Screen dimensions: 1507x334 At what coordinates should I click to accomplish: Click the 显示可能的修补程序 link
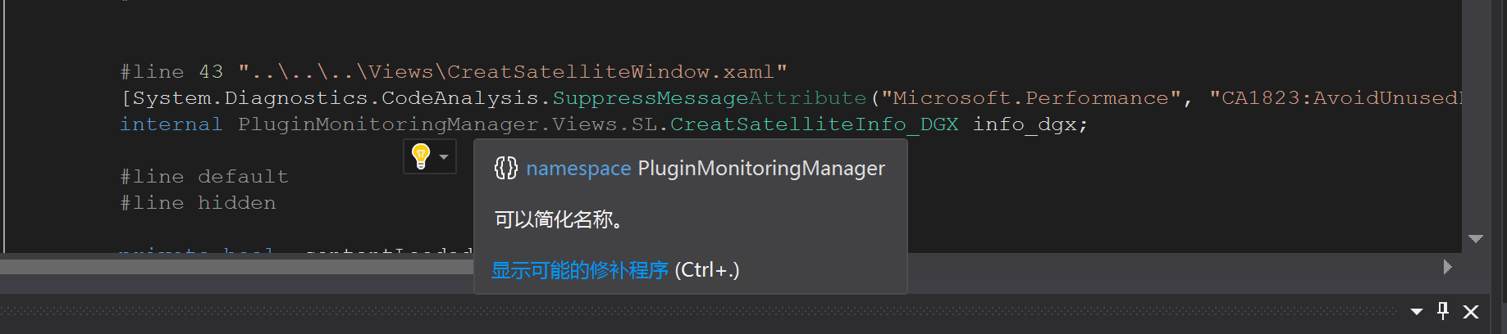(579, 270)
